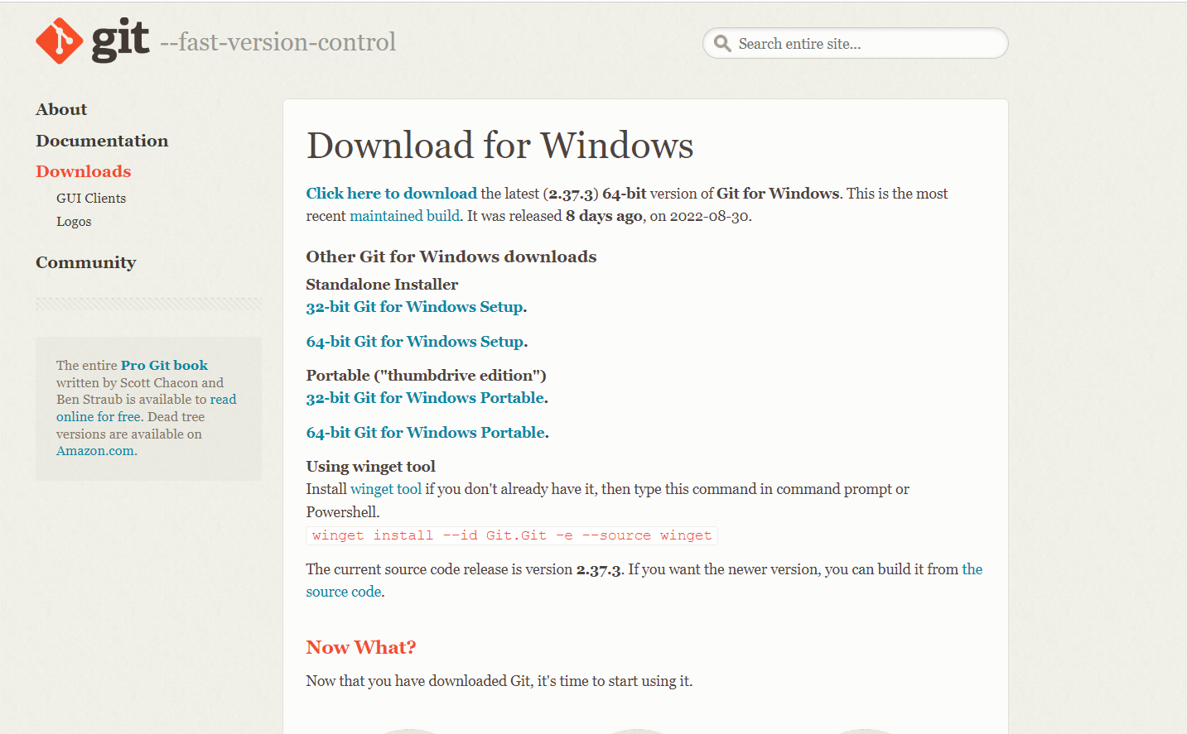Download 32-bit Git for Windows Portable
The height and width of the screenshot is (734, 1187).
point(426,398)
